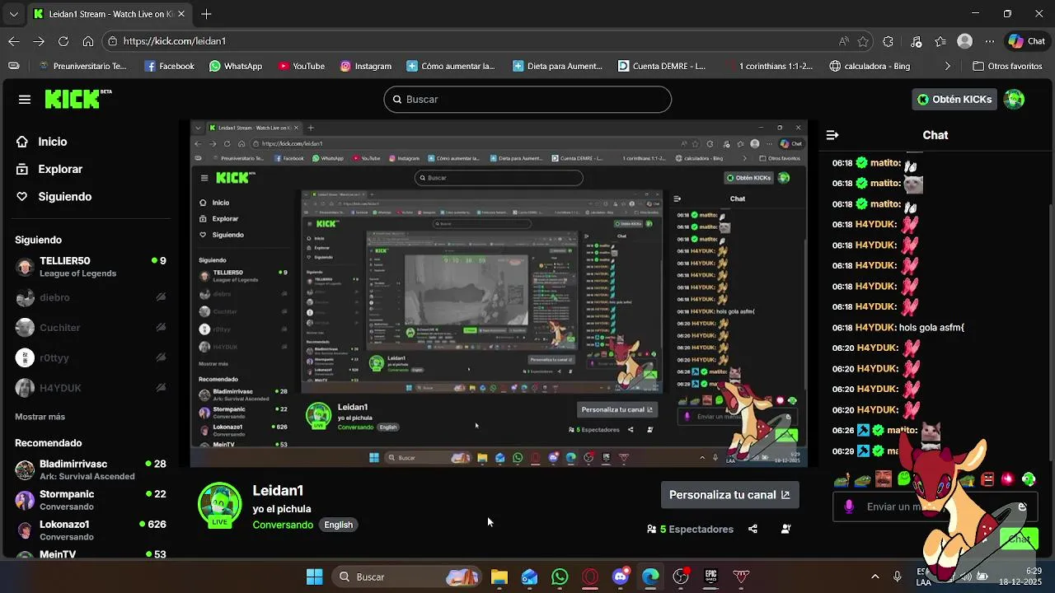This screenshot has width=1055, height=593.
Task: Open Epic Games from taskbar
Action: [x=711, y=577]
